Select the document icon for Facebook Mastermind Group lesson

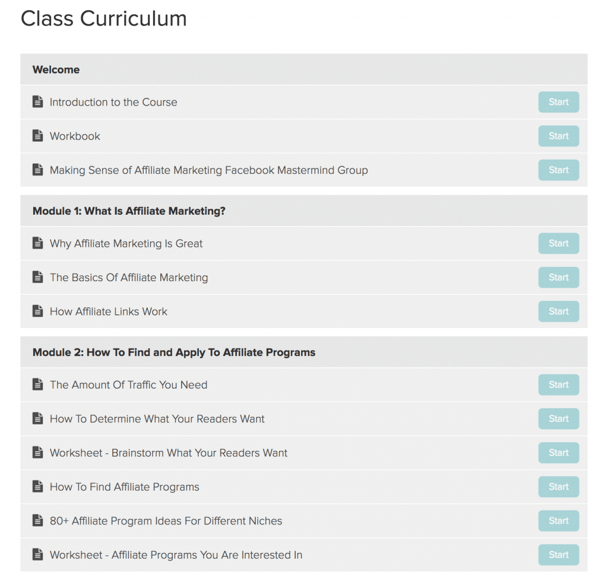37,170
